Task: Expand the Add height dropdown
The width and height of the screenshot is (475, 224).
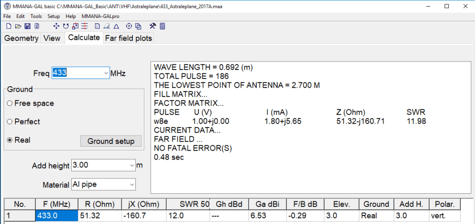Action: 132,166
